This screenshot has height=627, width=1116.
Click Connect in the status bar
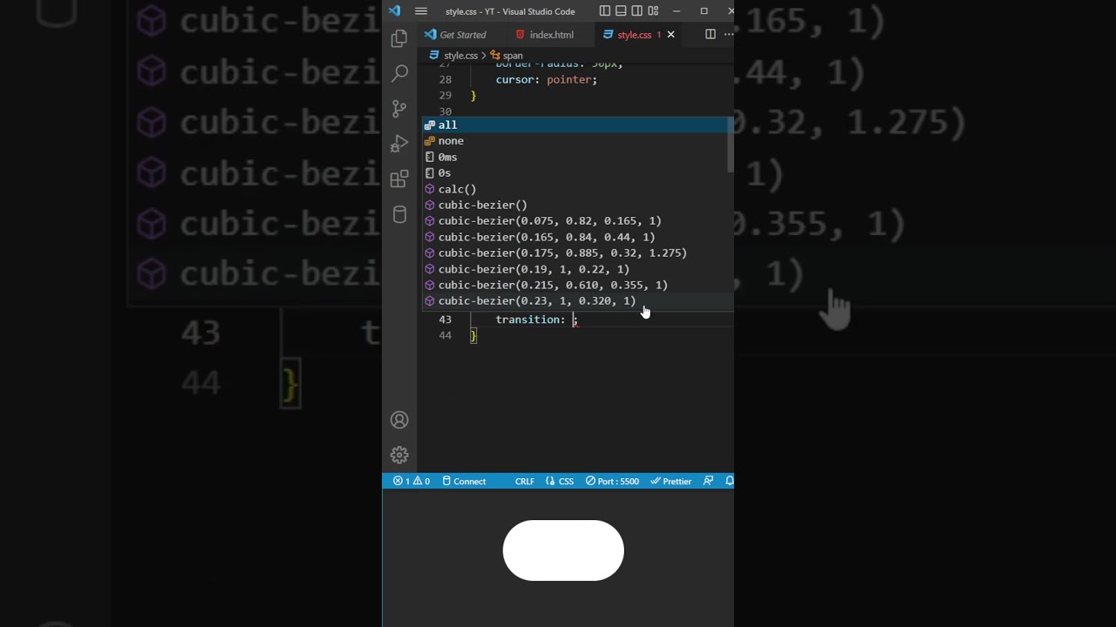click(x=464, y=481)
